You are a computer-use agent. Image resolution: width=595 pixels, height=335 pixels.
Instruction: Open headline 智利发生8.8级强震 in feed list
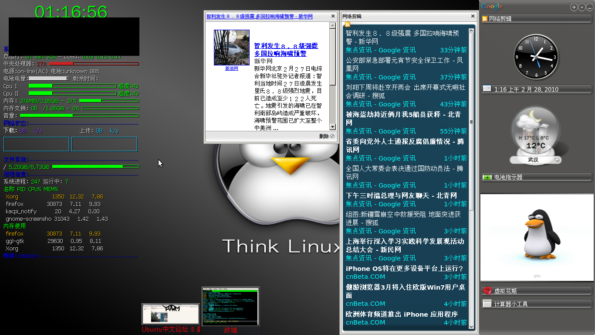tap(402, 37)
